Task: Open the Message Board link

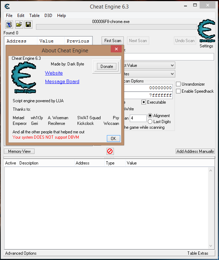Action: coord(62,81)
